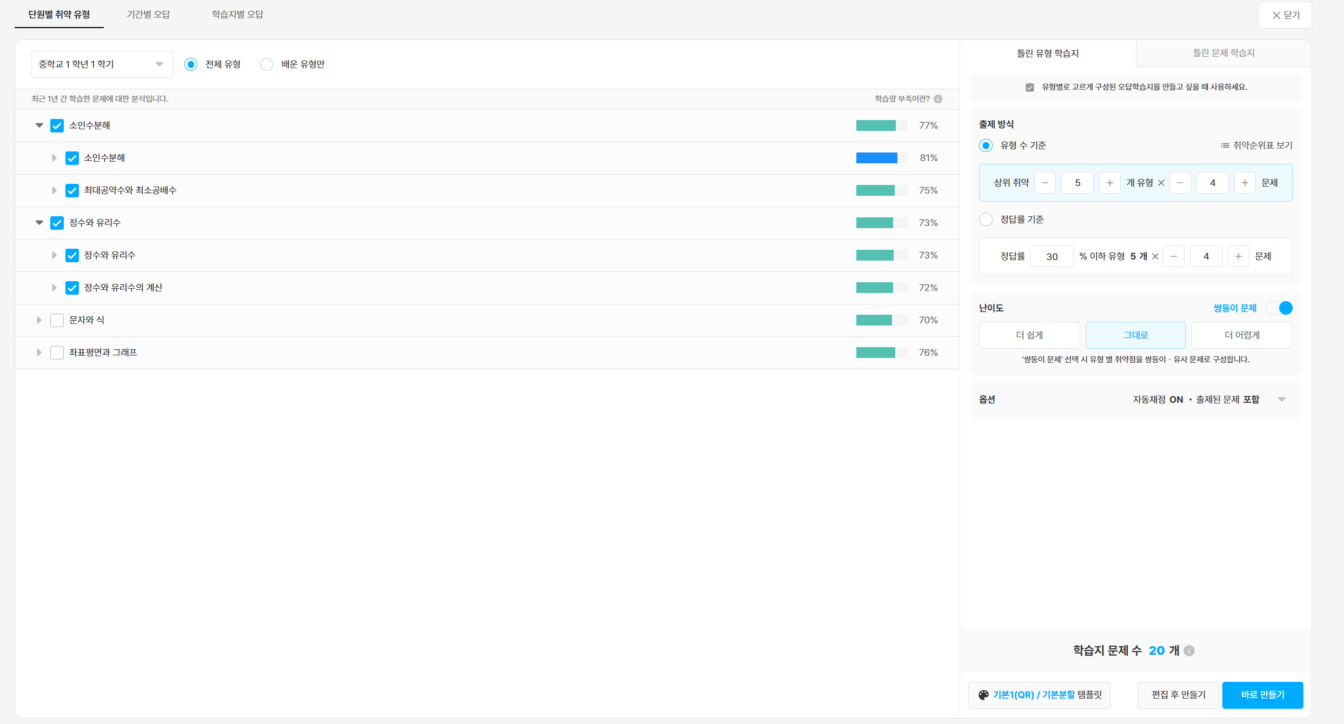The width and height of the screenshot is (1344, 724).
Task: Open the 틀린 문제 학습지 tab
Action: pos(1223,53)
